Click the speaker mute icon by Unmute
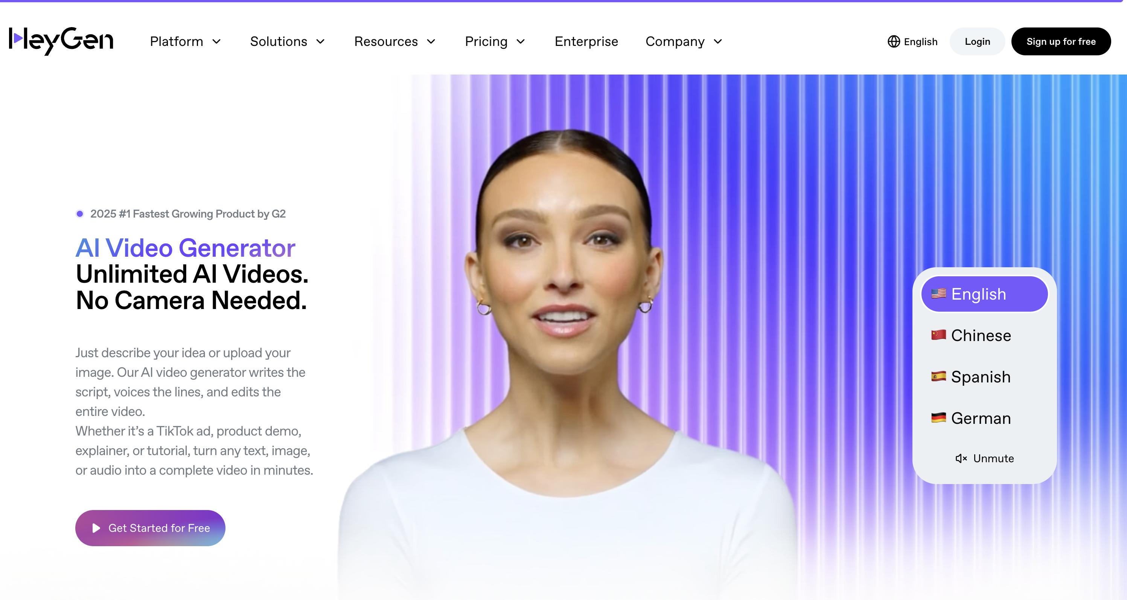Screen dimensions: 1127x600 (961, 458)
